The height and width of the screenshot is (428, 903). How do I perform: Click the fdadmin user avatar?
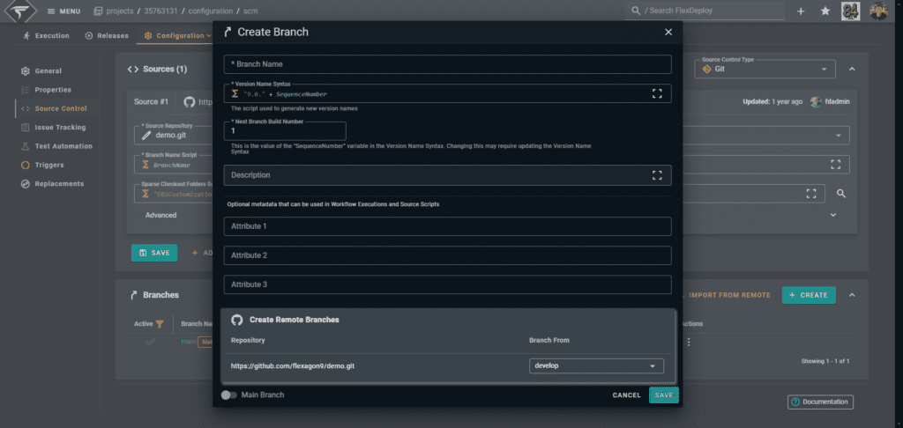pyautogui.click(x=816, y=102)
